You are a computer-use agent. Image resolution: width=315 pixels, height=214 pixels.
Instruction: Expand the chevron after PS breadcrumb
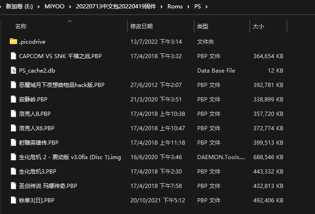206,7
